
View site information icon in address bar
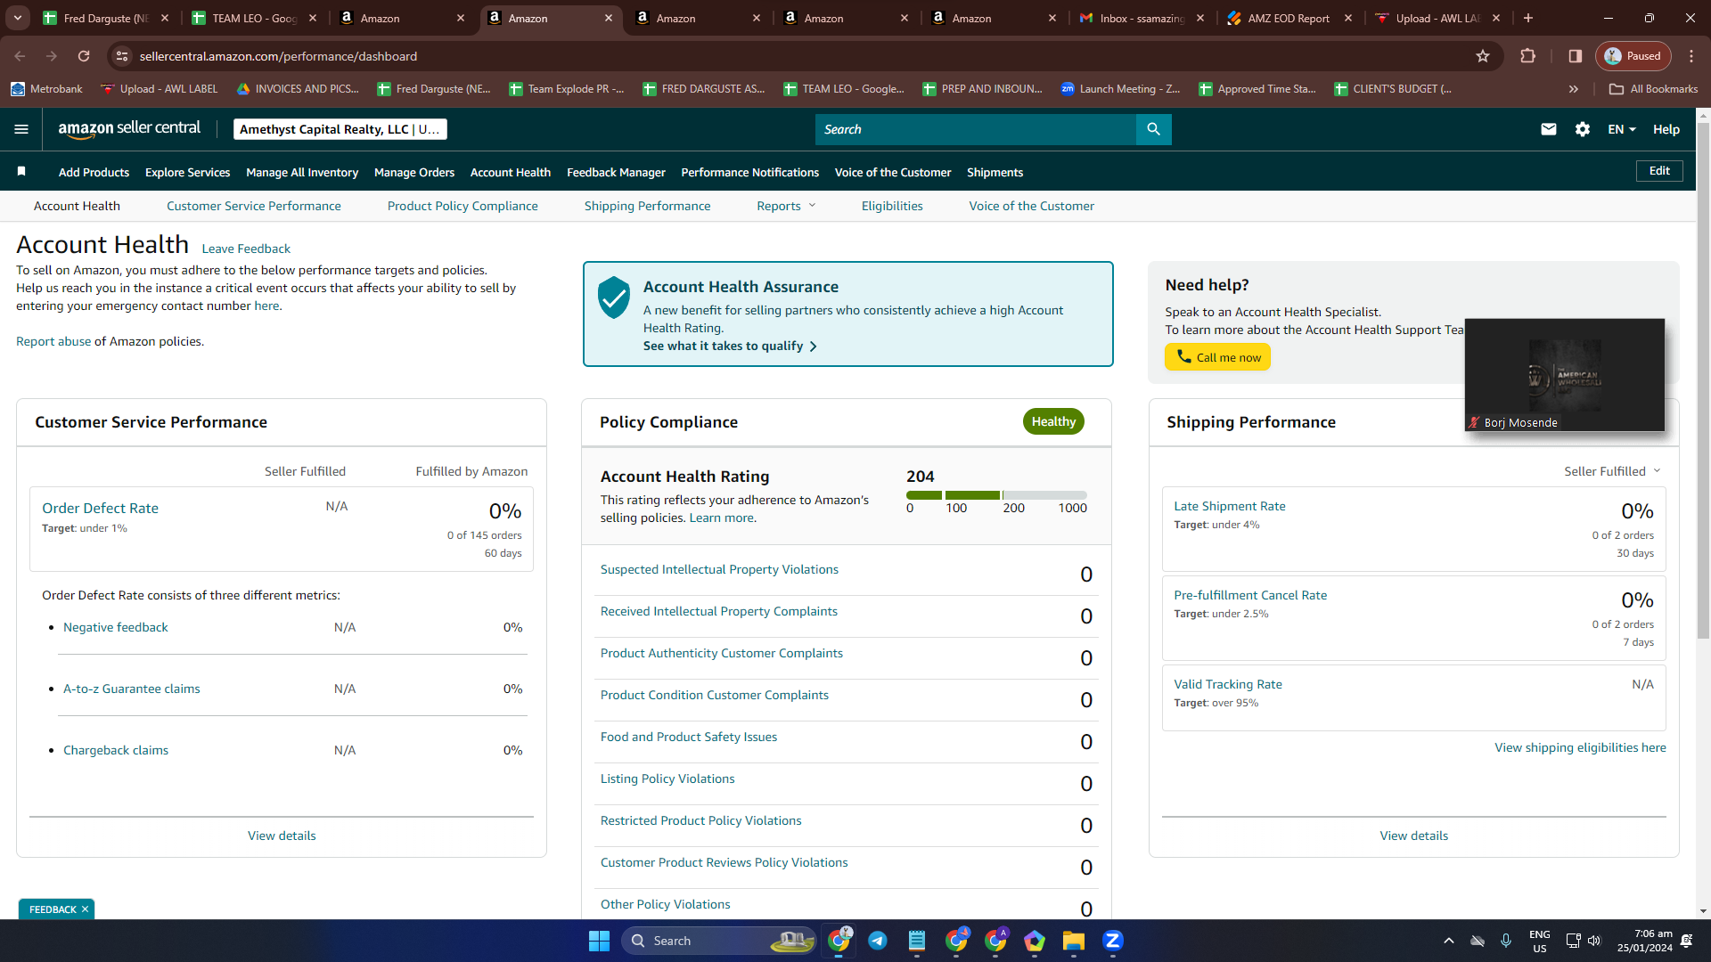122,56
